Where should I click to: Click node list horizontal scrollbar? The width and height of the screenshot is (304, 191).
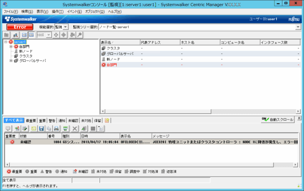point(158,111)
